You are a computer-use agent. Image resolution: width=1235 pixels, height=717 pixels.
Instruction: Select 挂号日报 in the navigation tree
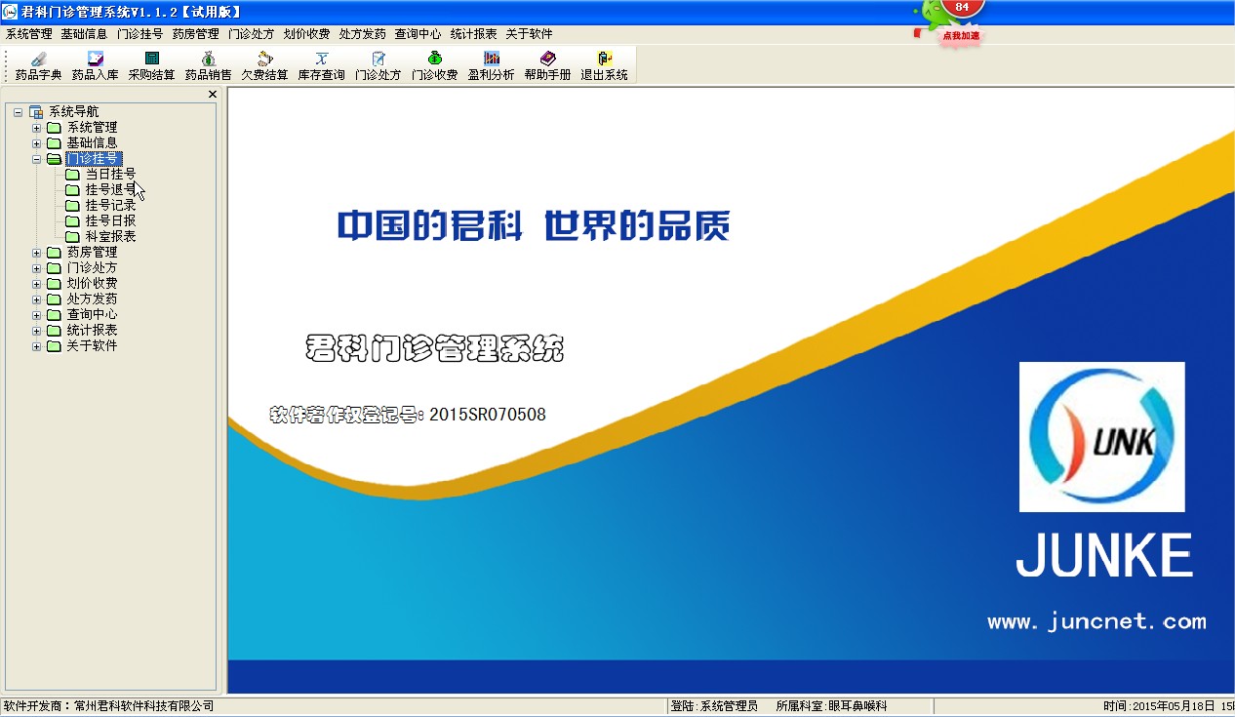(x=110, y=221)
